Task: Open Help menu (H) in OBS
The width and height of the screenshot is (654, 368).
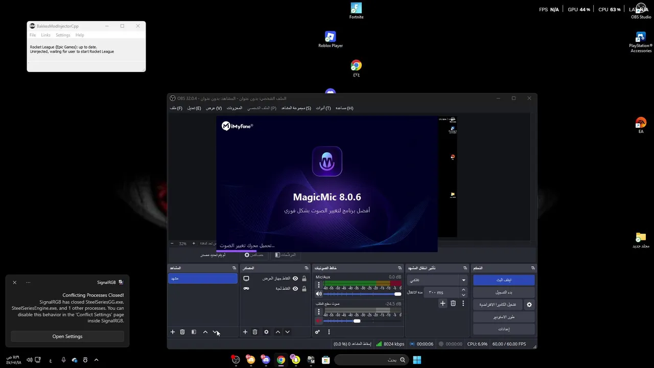Action: pos(344,108)
